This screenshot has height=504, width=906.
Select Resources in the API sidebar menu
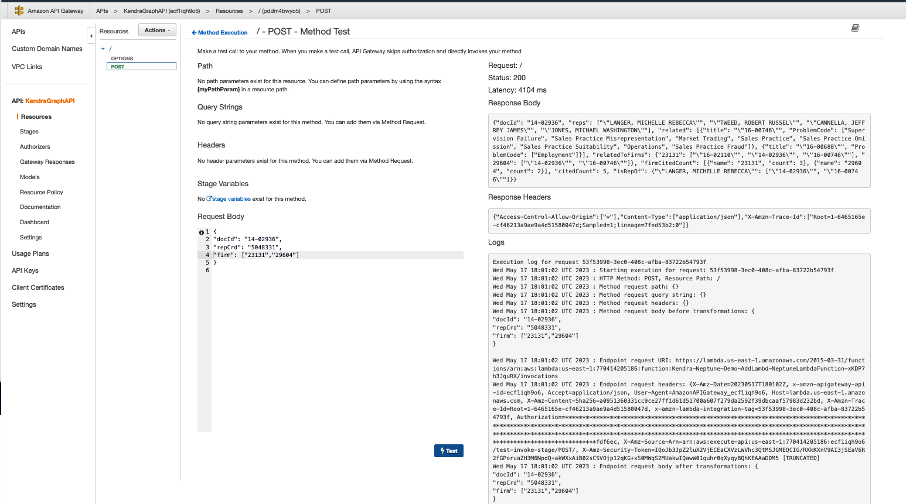coord(36,117)
